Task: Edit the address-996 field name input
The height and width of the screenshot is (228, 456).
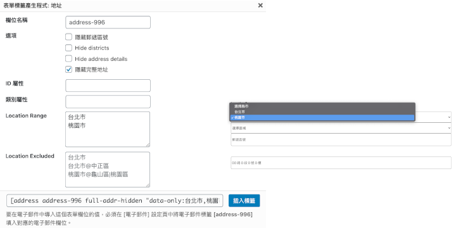Action: pos(108,22)
